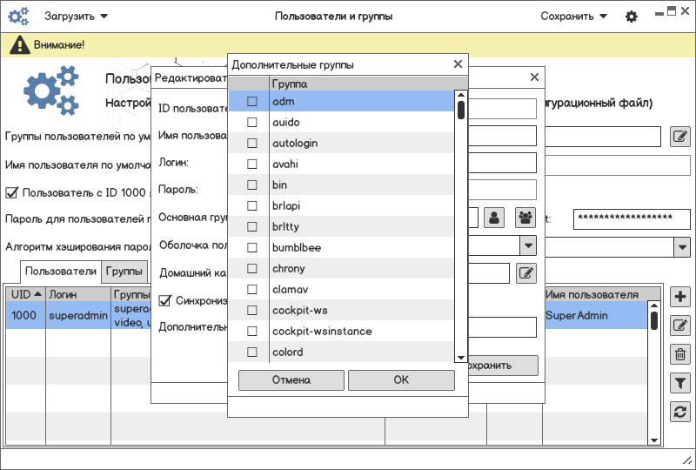Image resolution: width=696 pixels, height=470 pixels.
Task: Enable the autologin group checkbox
Action: (x=252, y=144)
